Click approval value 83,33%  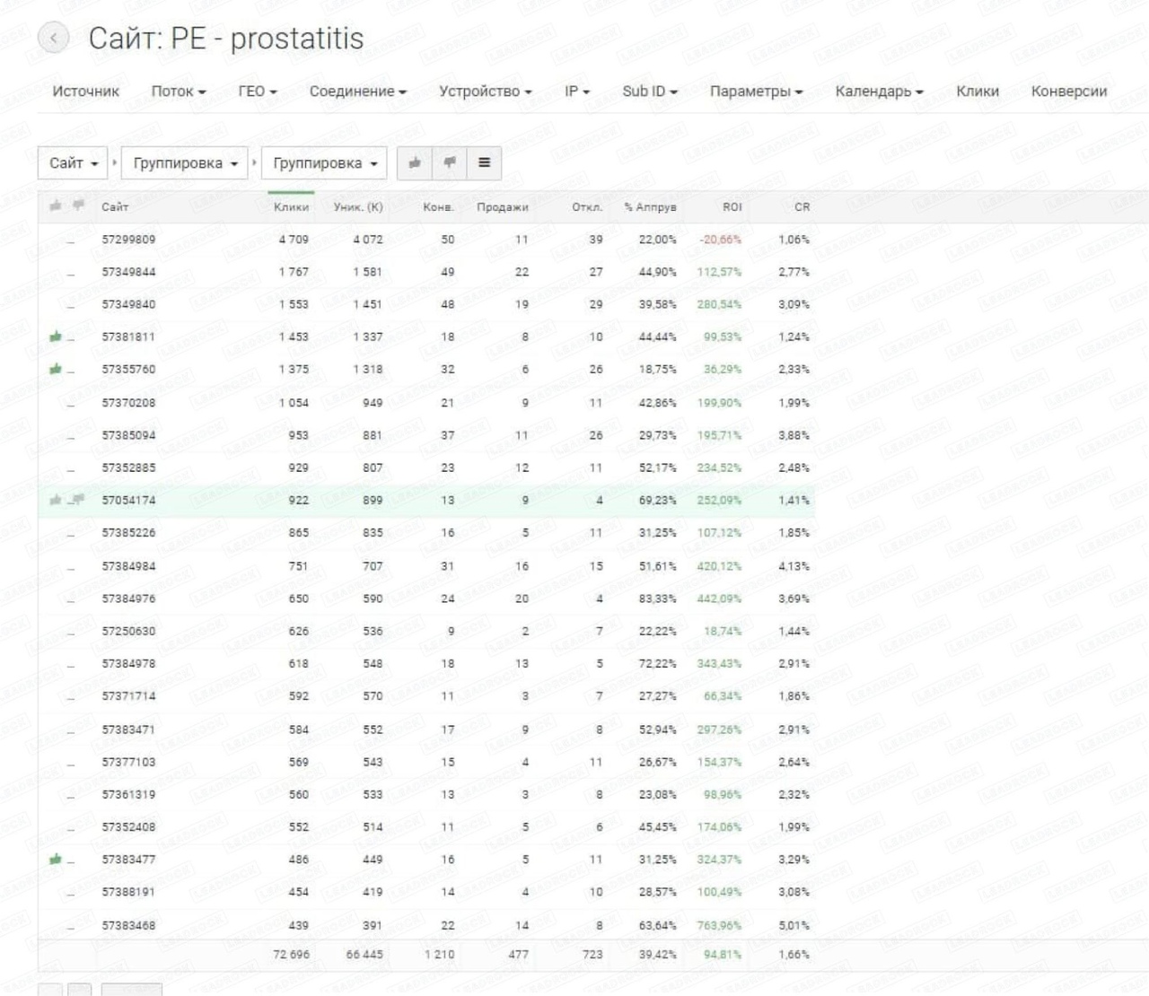click(x=658, y=598)
